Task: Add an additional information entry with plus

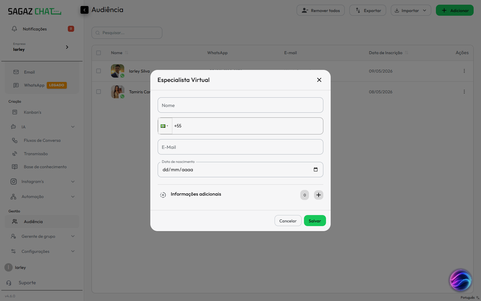Action: (x=319, y=195)
